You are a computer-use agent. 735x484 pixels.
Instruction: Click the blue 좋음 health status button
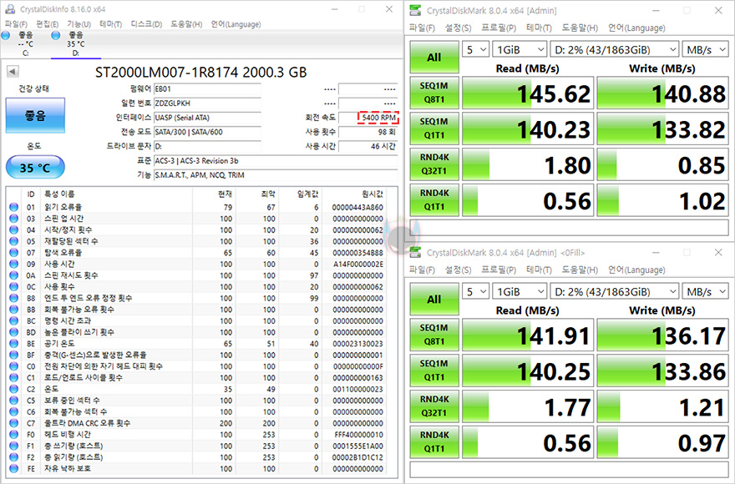pos(35,115)
